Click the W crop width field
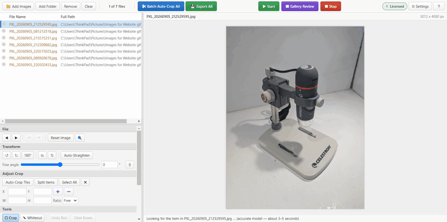The image size is (447, 222). (x=17, y=200)
